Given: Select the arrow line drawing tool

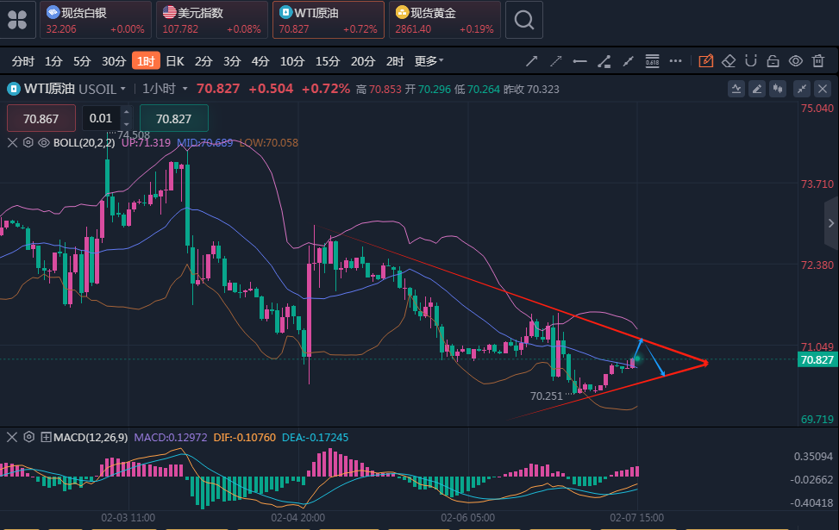Looking at the screenshot, I should click(532, 61).
